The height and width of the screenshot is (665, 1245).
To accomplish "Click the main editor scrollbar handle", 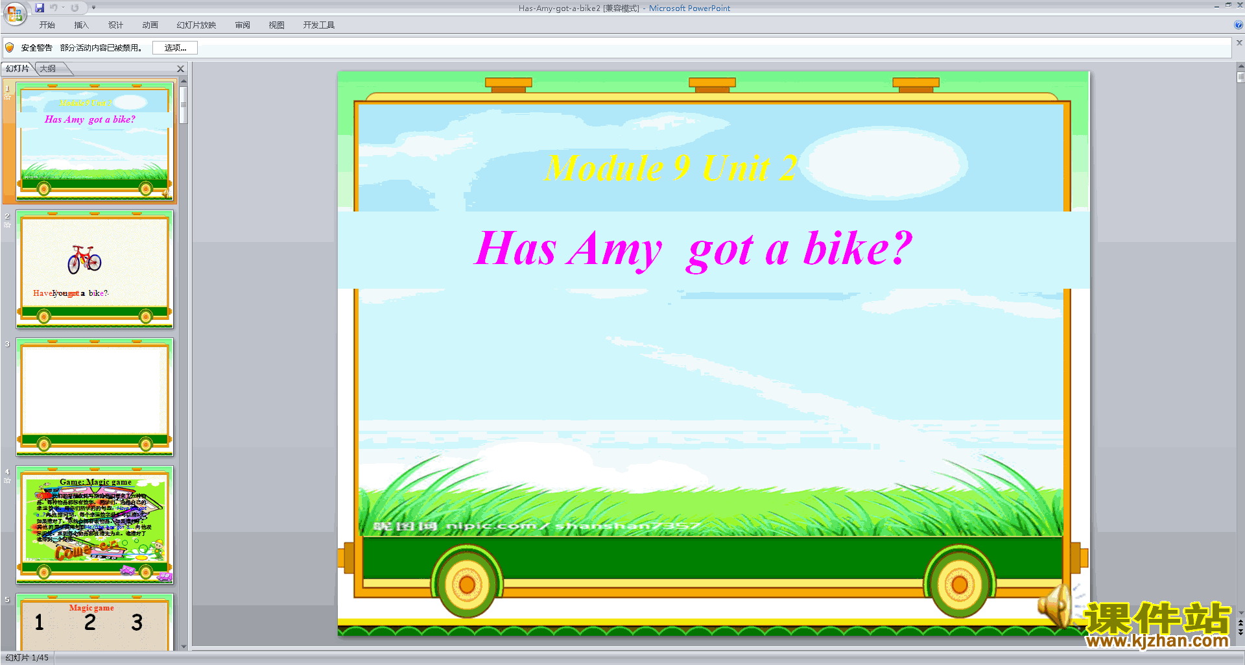I will (x=1240, y=77).
